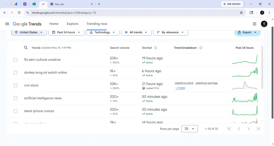The width and height of the screenshot is (274, 146).
Task: Change Rows per page from 25
Action: tap(189, 129)
